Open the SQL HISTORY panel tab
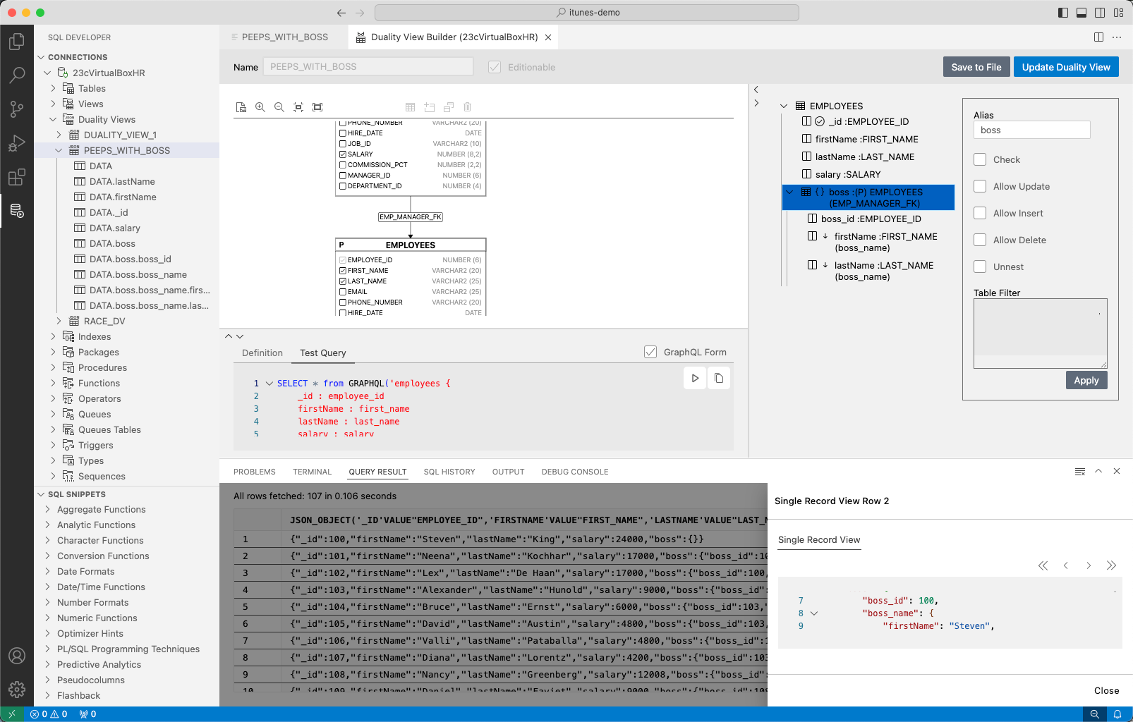1133x722 pixels. coord(449,472)
